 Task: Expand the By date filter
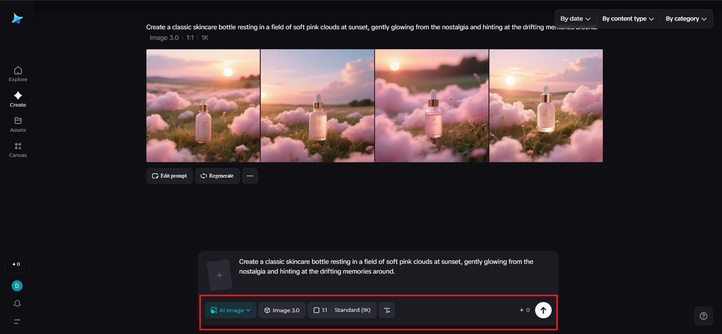pos(575,19)
